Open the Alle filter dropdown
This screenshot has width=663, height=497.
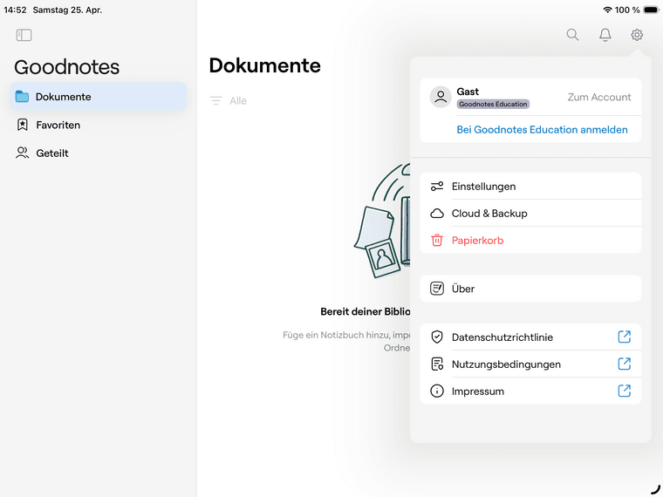229,101
